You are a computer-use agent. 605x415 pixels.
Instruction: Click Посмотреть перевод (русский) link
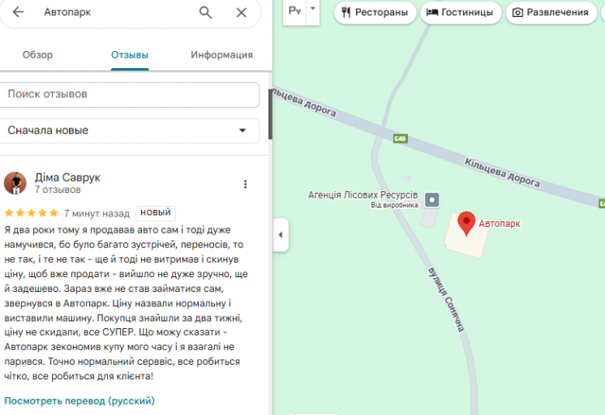(79, 400)
